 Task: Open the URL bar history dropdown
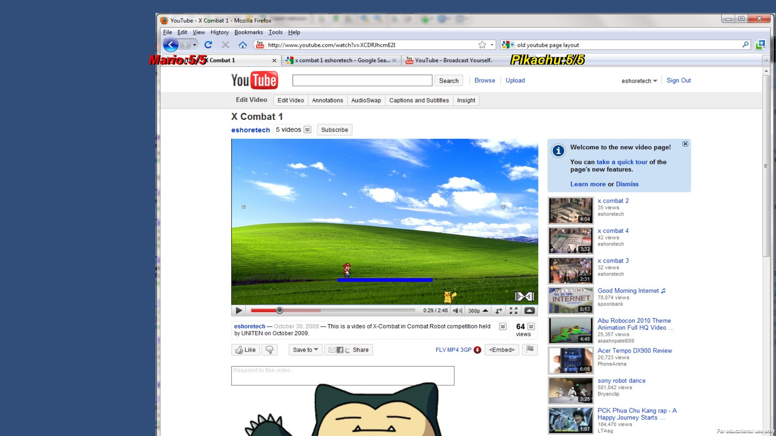point(492,45)
